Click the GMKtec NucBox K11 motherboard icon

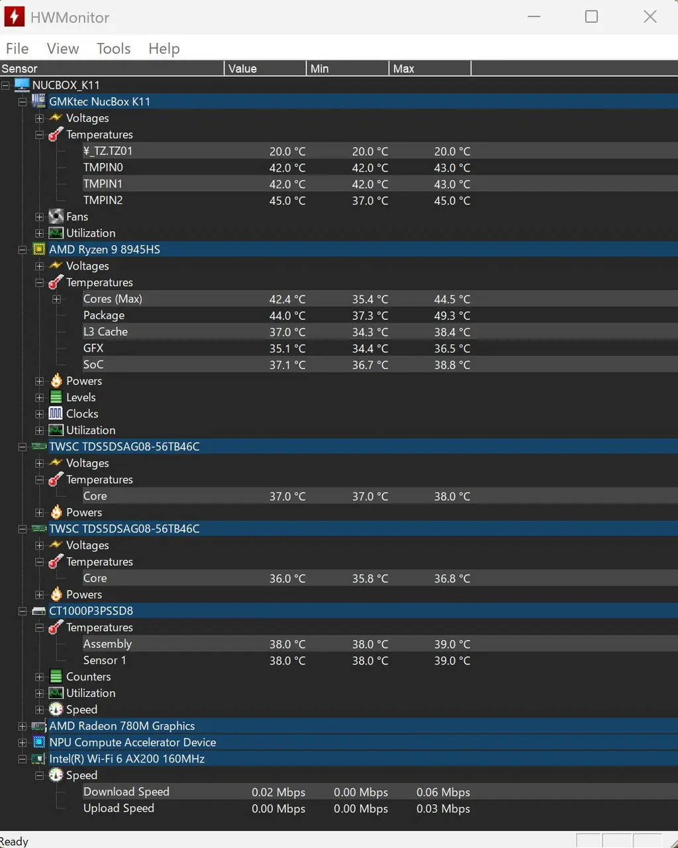tap(39, 101)
